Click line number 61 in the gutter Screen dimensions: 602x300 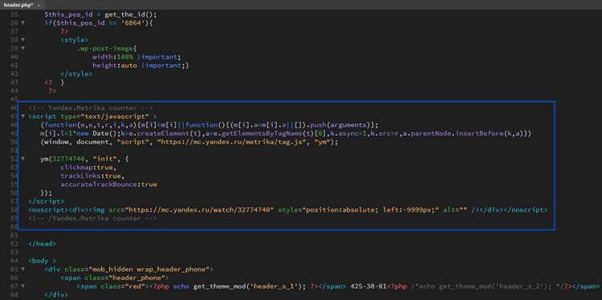pos(14,235)
